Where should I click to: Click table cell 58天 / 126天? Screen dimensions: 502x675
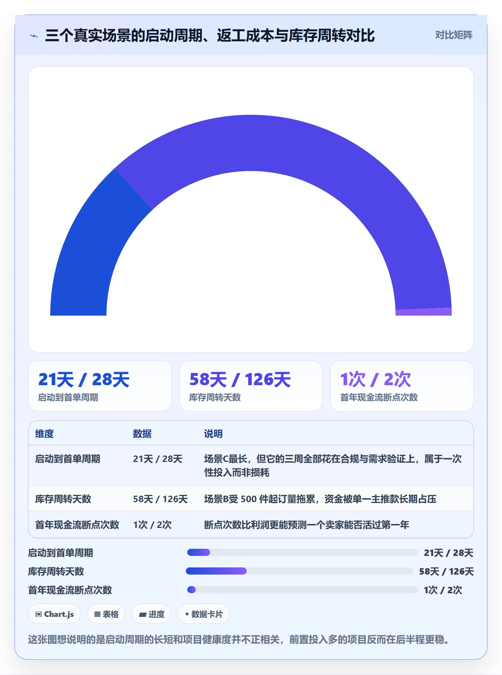pyautogui.click(x=160, y=499)
